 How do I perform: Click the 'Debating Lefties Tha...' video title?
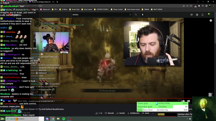point(185,114)
